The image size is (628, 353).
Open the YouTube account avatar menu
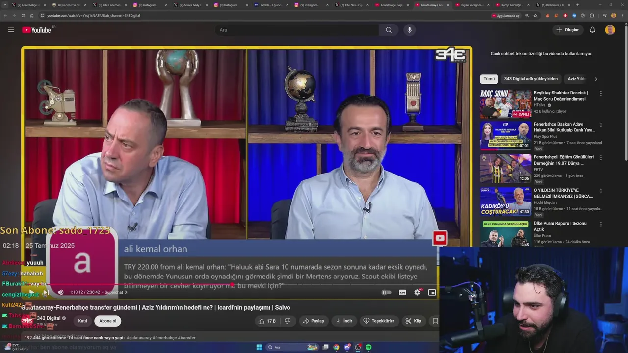coord(610,30)
